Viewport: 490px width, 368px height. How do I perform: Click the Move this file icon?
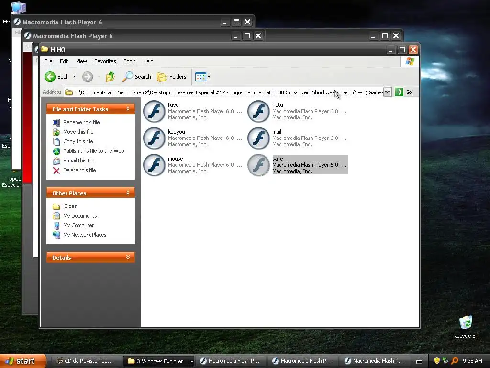pos(56,132)
